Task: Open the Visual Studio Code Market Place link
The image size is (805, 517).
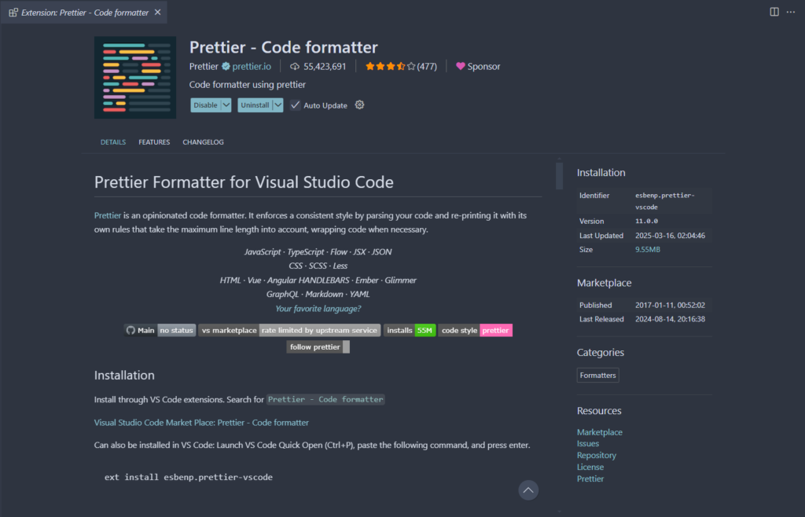Action: tap(200, 422)
